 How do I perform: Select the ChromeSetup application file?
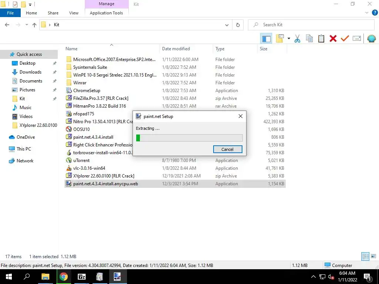tap(175, 91)
